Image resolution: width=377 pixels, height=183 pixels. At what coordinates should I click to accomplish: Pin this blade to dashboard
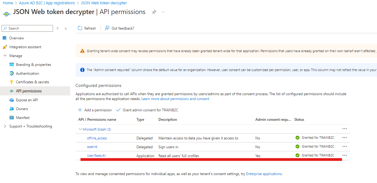[x=154, y=12]
